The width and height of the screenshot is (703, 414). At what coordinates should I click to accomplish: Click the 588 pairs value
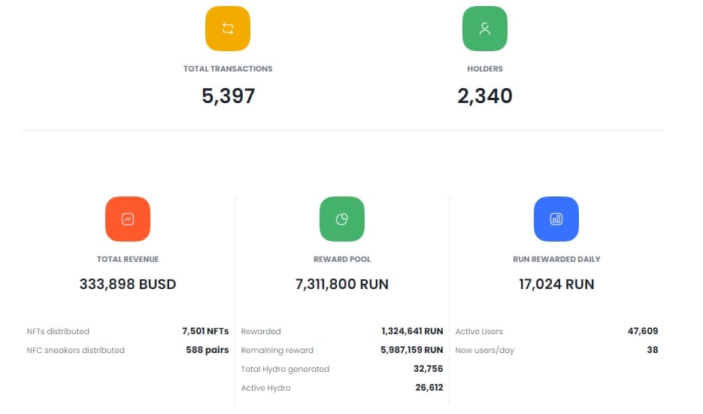pos(208,350)
